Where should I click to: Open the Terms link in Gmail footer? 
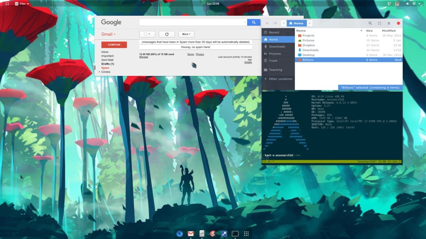(x=190, y=54)
